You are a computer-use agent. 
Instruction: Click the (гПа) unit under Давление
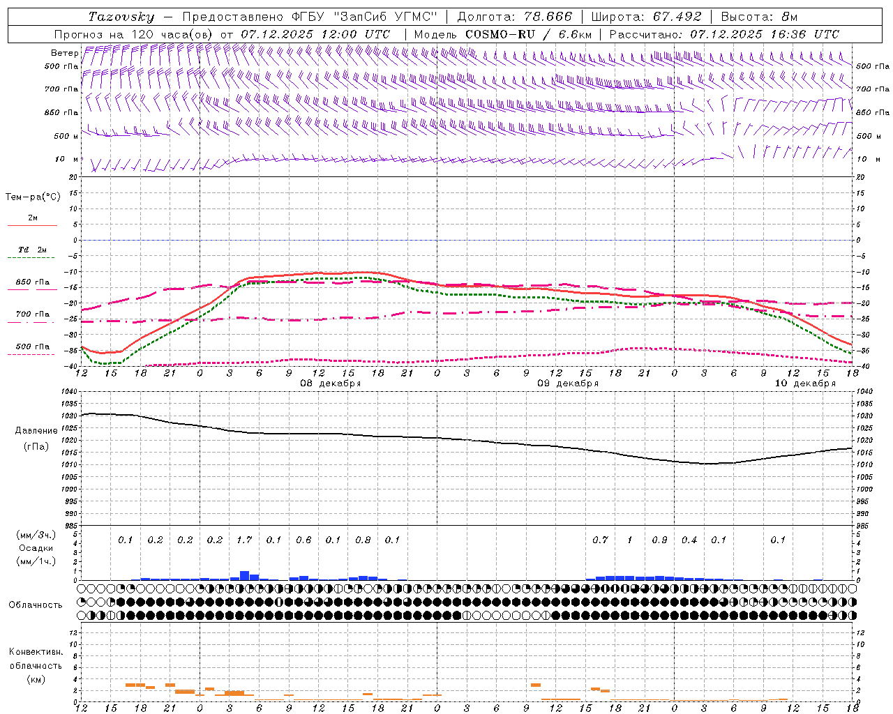point(36,447)
